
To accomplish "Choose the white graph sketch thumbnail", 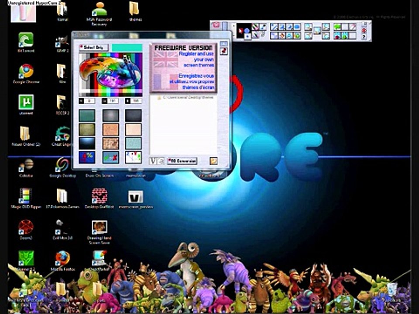I will point(133,157).
